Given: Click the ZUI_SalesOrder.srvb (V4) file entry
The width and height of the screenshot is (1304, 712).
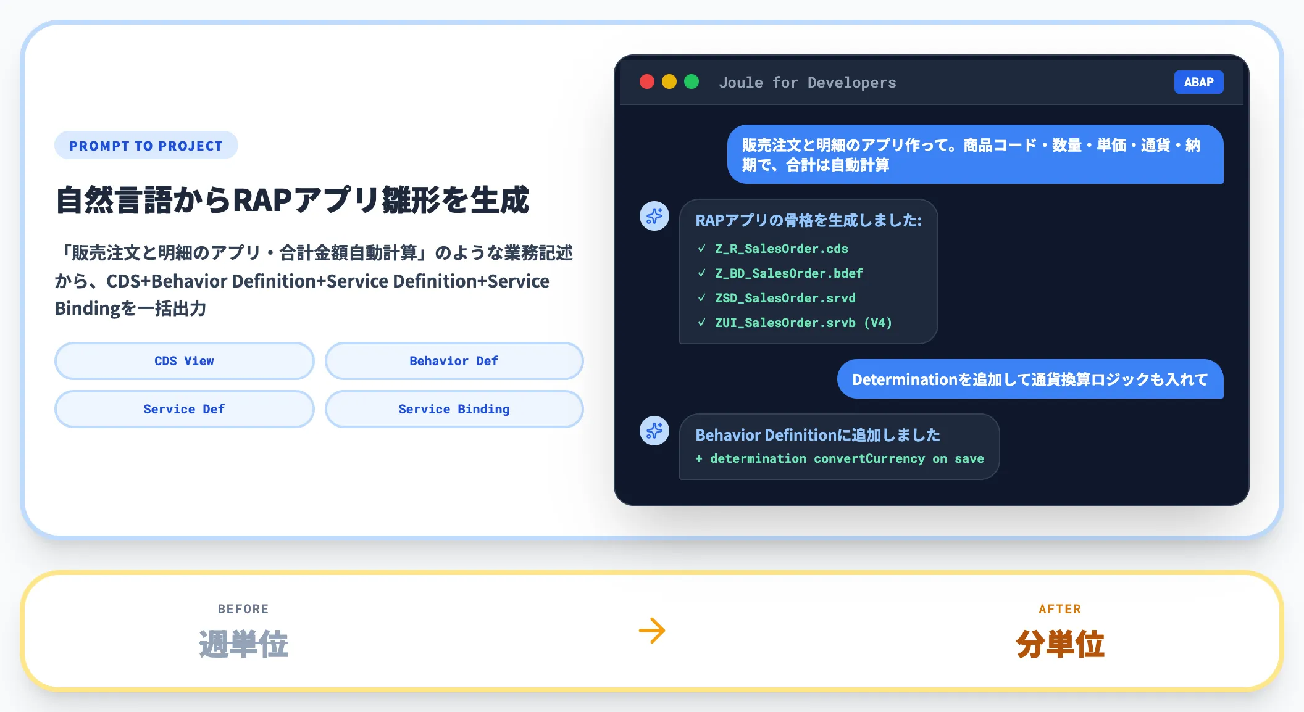Looking at the screenshot, I should [x=803, y=323].
